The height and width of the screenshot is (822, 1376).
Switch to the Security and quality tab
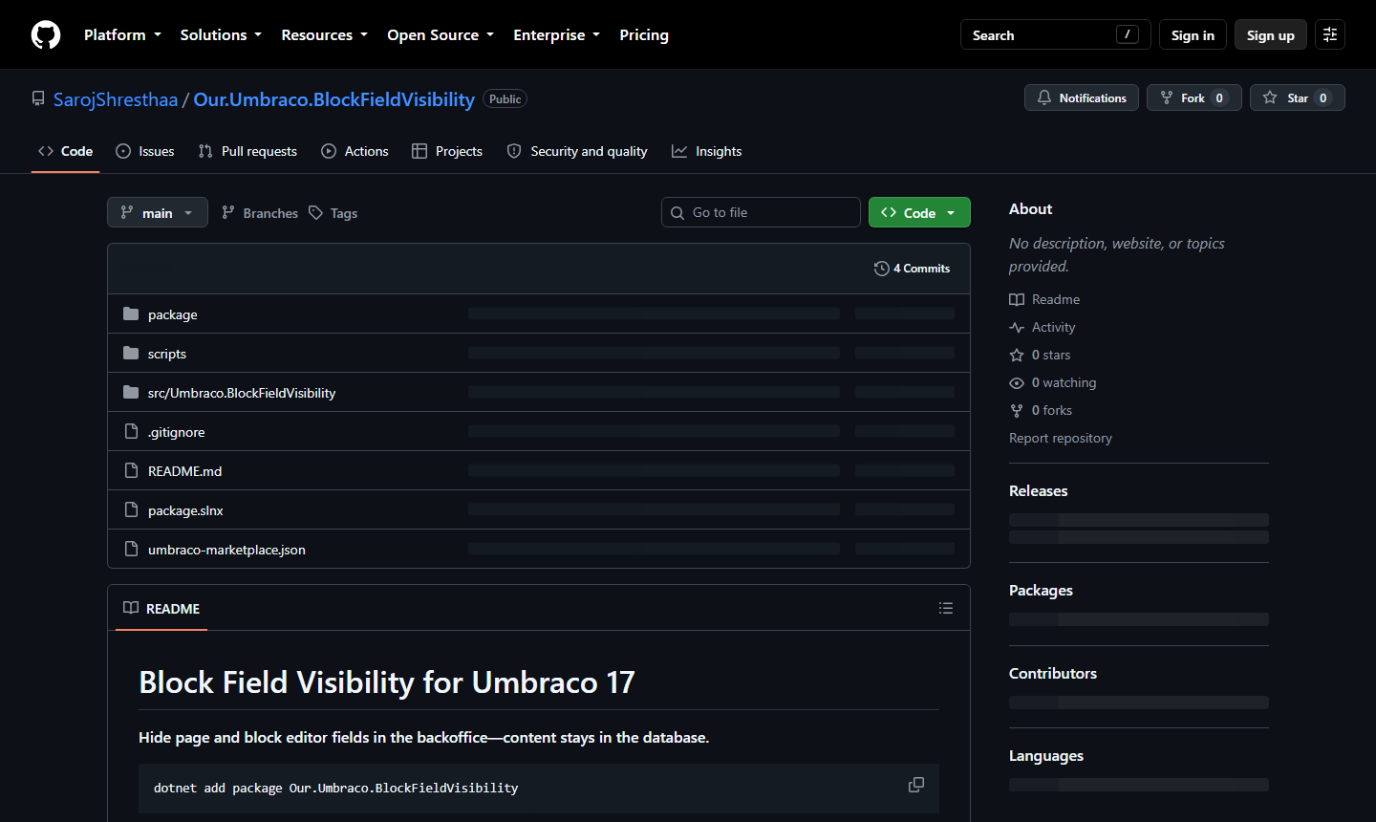(x=577, y=151)
